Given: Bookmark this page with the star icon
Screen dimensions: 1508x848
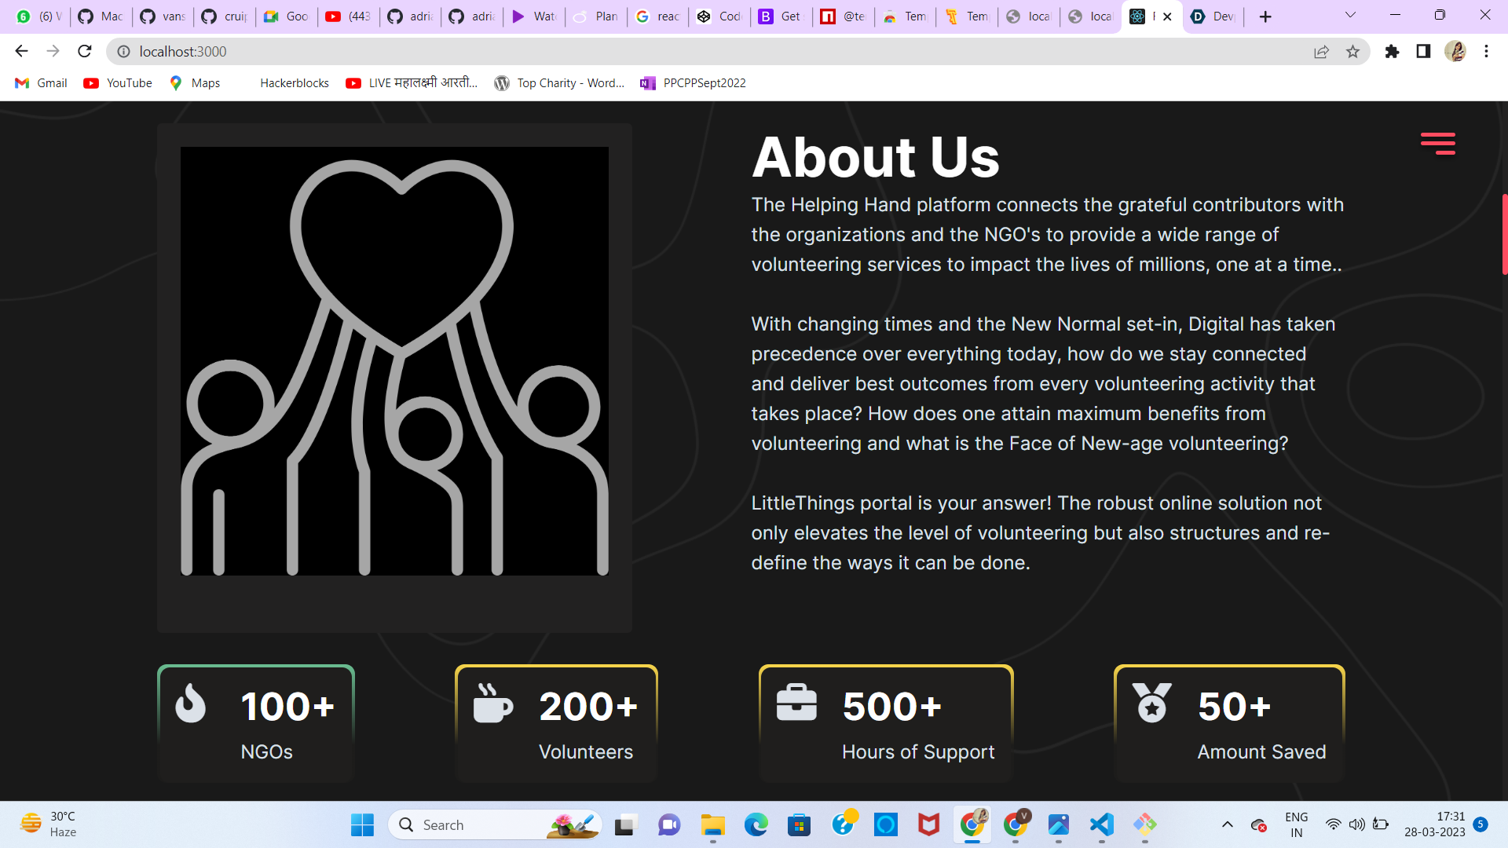Looking at the screenshot, I should (x=1352, y=52).
